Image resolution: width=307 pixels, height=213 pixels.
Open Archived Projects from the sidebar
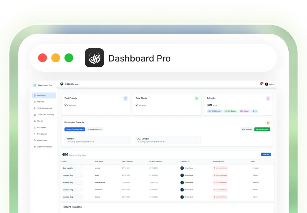click(44, 146)
